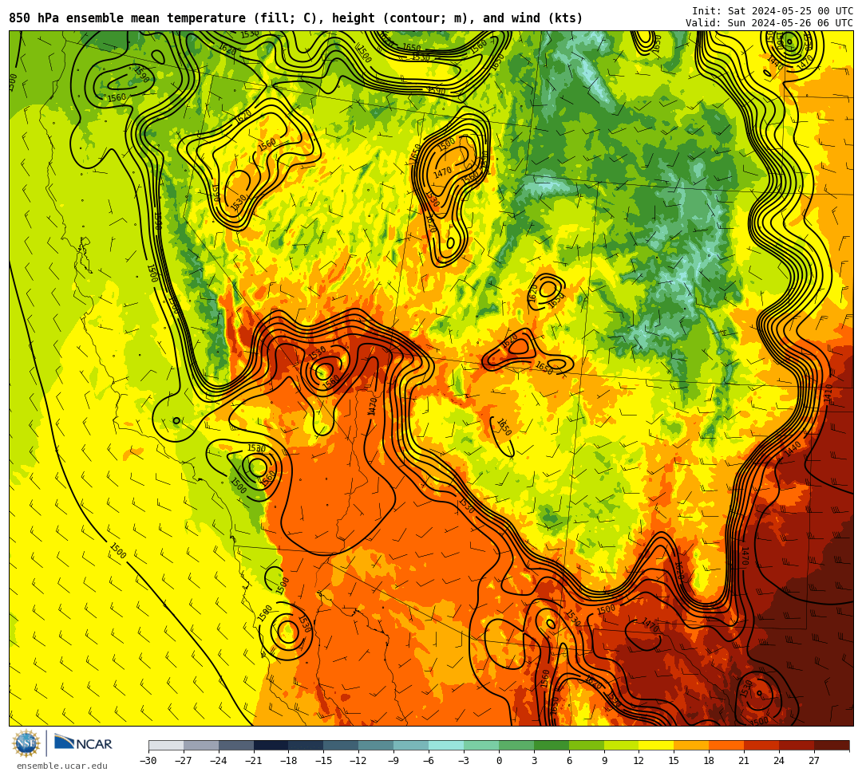Click the 1410 contour label near right edge
862x776 pixels.
tap(828, 393)
